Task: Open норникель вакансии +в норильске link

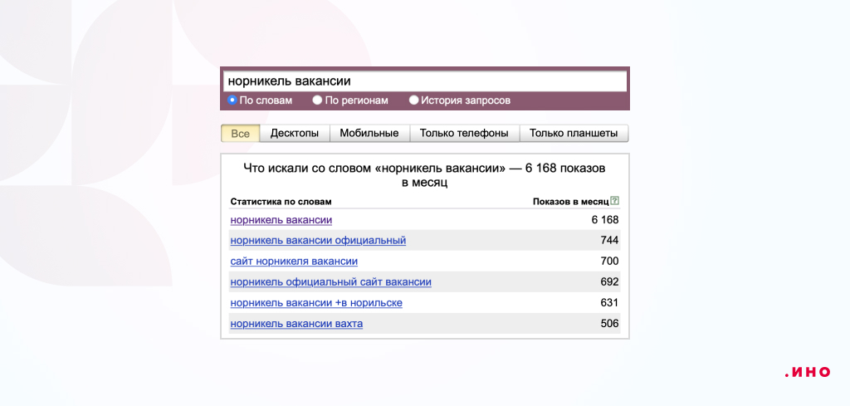Action: (x=316, y=302)
